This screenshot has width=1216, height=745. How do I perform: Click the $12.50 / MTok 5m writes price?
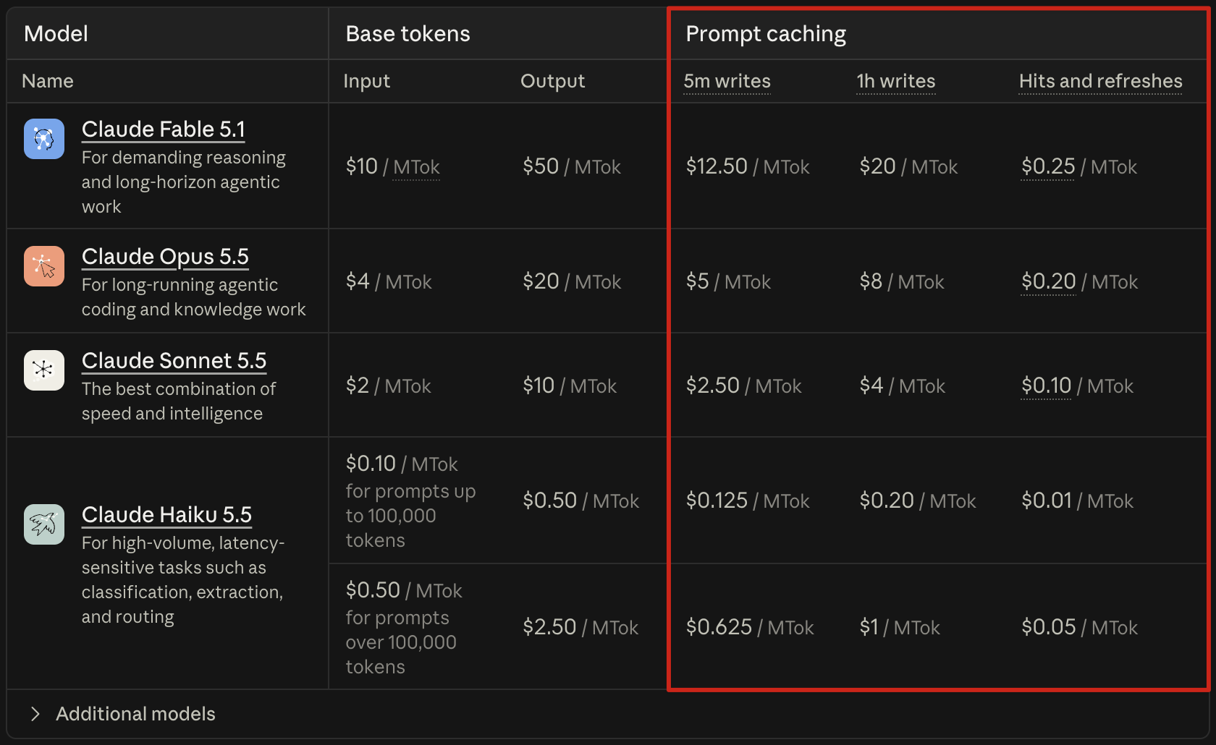[748, 167]
